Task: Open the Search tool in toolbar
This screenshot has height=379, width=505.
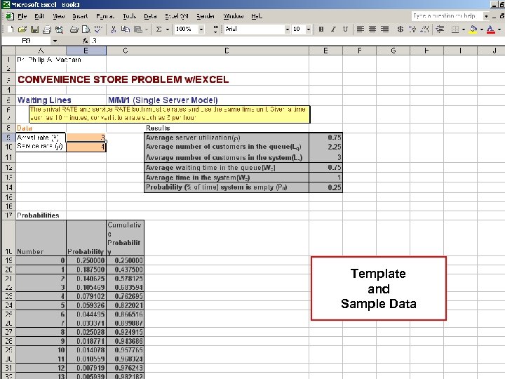Action: click(59, 29)
